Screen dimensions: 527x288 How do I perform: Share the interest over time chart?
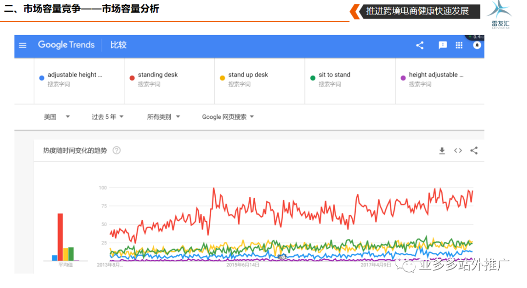click(474, 151)
